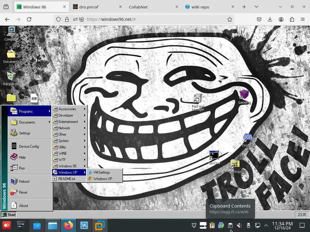Open Documents in the start menu
The width and height of the screenshot is (310, 232).
(30, 122)
